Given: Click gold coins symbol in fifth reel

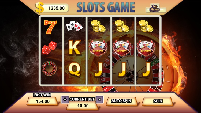Looking at the screenshot, I should point(146,26).
